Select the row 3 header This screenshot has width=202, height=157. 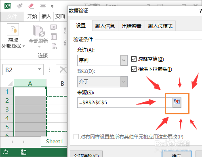click(7, 109)
